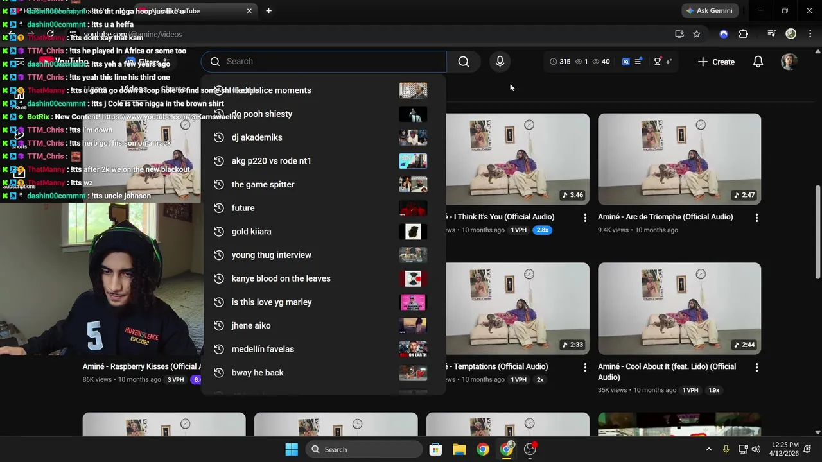
Task: Click thumbnail next to 'jhene aiko' suggestion
Action: [413, 325]
